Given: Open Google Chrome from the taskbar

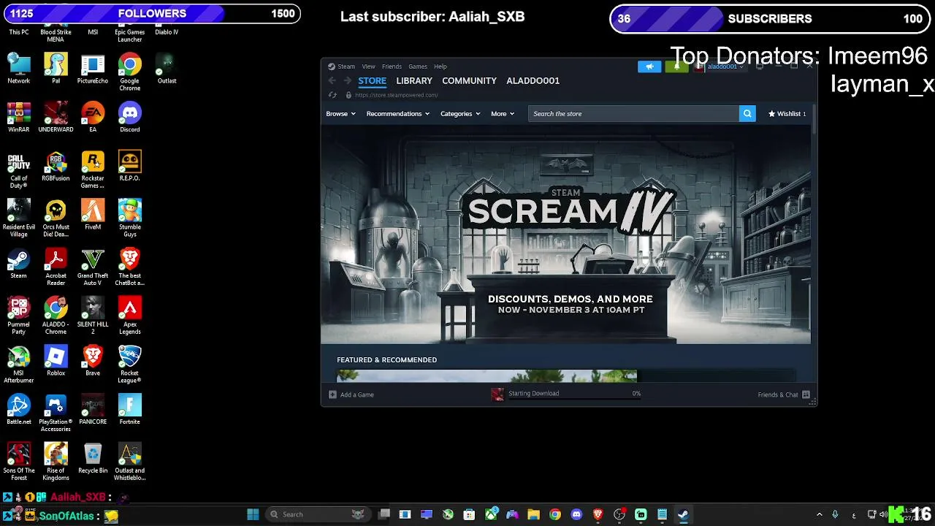Looking at the screenshot, I should [555, 514].
